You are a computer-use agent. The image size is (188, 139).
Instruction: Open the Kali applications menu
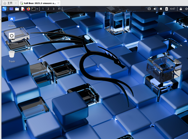pos(4,9)
